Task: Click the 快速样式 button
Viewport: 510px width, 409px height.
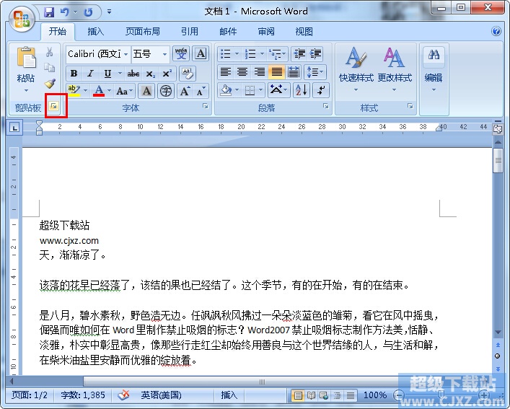Action: (356, 69)
